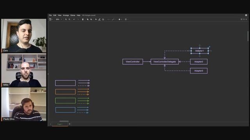The width and height of the screenshot is (250, 140).
Task: Click the horizontal scrollbar thumb above tabs
Action: pos(64,121)
